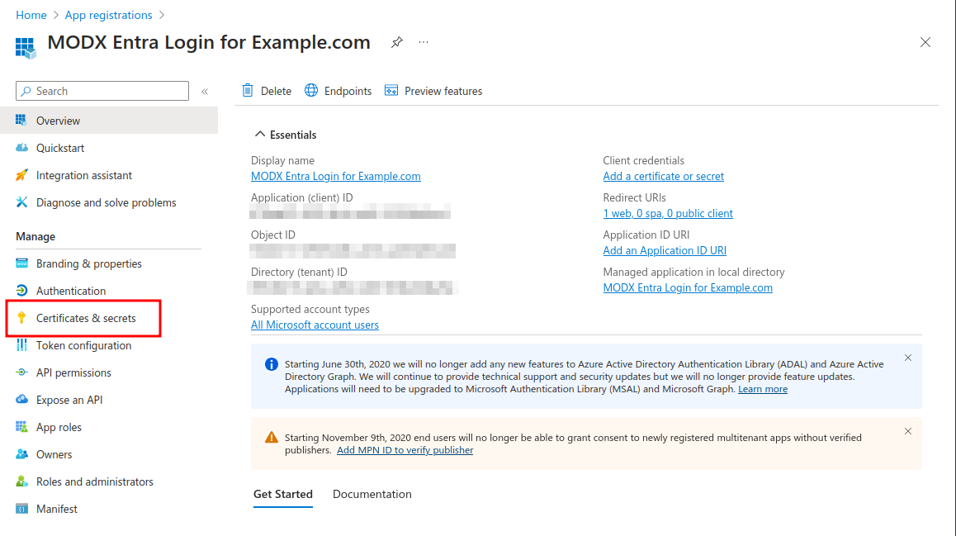The image size is (956, 536).
Task: Click the Branding & properties icon
Action: (21, 263)
